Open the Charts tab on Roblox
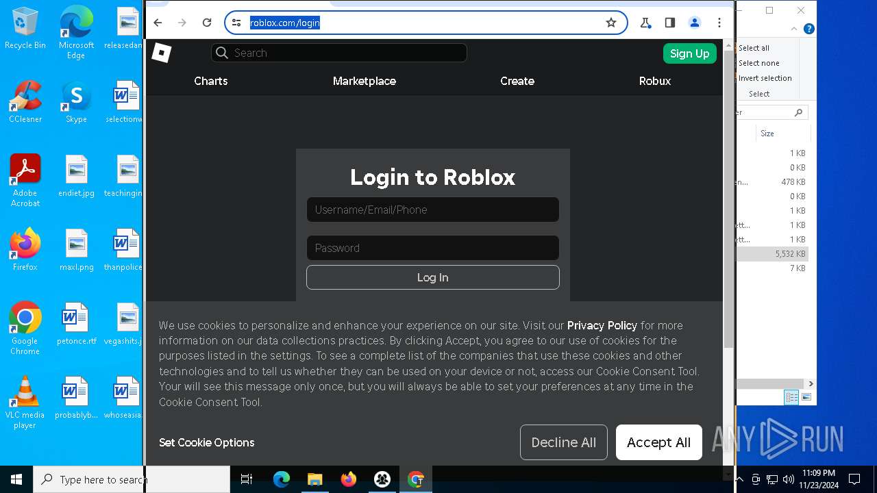877x493 pixels. pyautogui.click(x=210, y=81)
